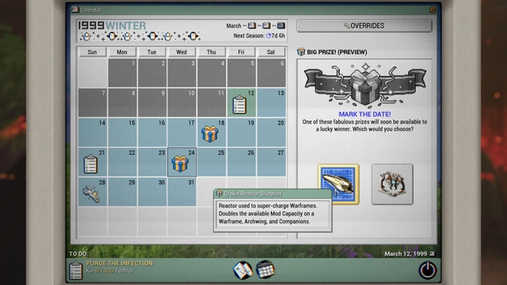Open the calendar app icon in bottom bar
Viewport: 507px width, 285px height.
(265, 269)
